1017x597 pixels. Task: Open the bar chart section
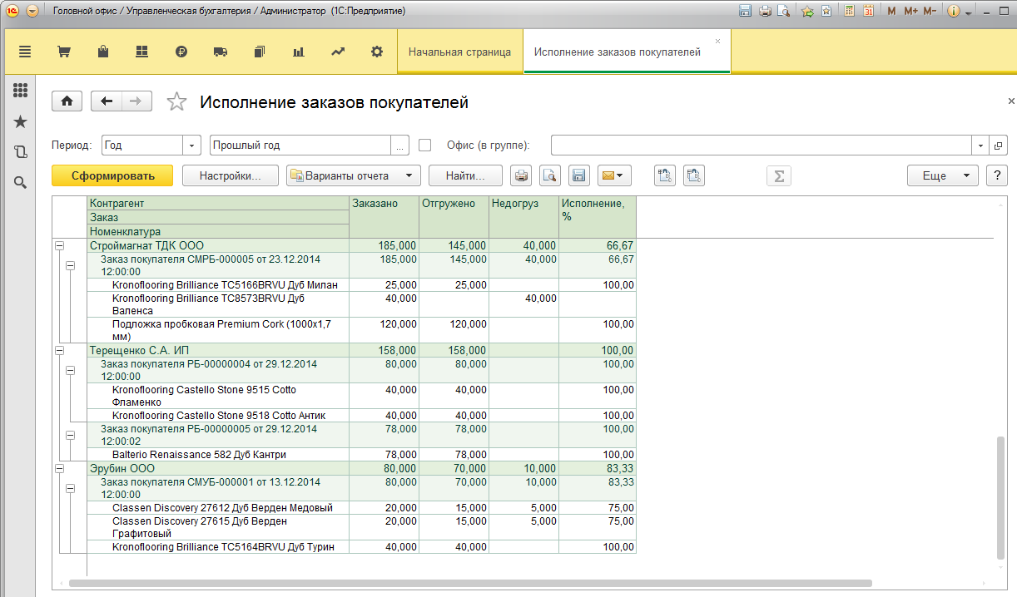pos(299,52)
